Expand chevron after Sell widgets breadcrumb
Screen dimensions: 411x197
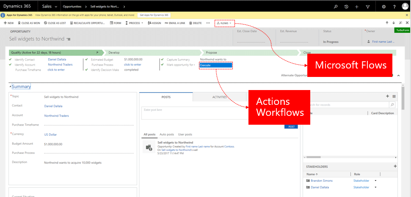tap(124, 6)
